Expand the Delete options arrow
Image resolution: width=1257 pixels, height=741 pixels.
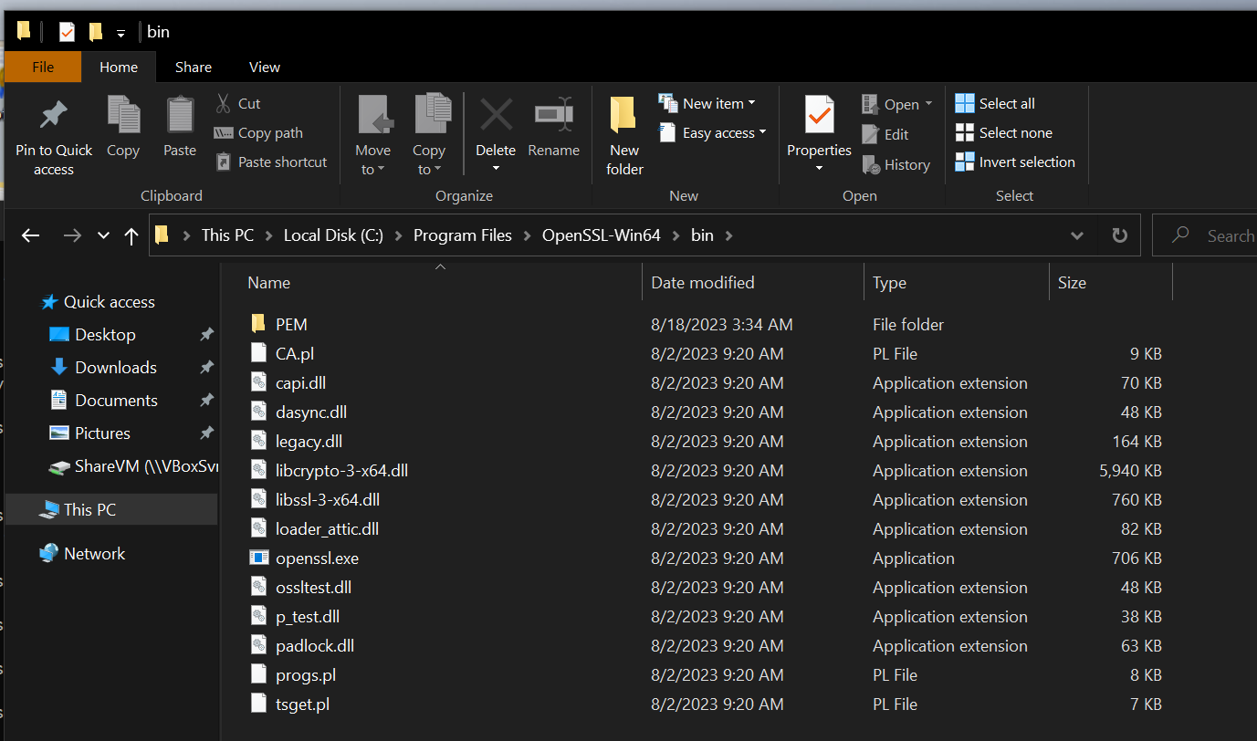(496, 168)
